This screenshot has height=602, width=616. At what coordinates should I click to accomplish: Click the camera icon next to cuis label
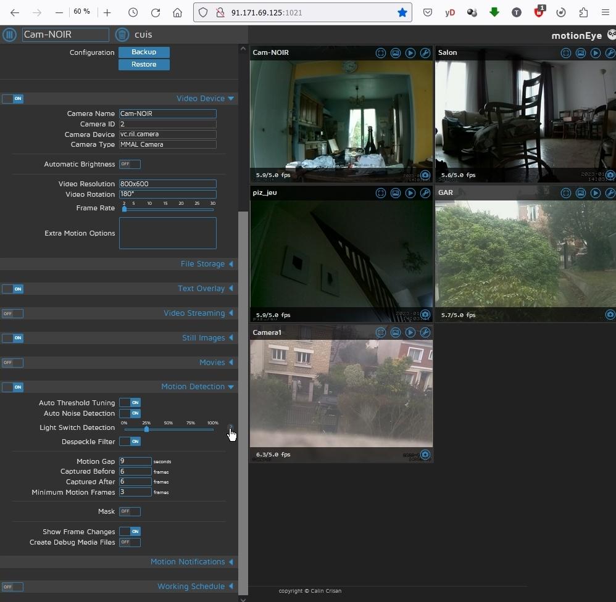122,35
